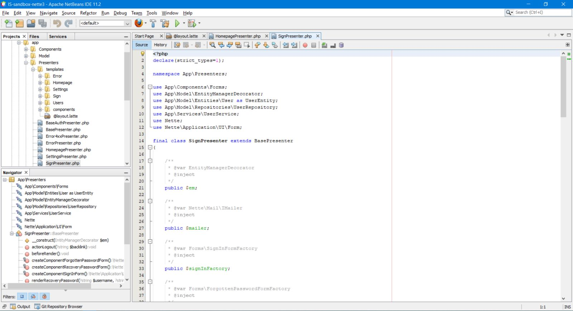Click Clean and Build Project icon
The width and height of the screenshot is (573, 311).
(165, 23)
